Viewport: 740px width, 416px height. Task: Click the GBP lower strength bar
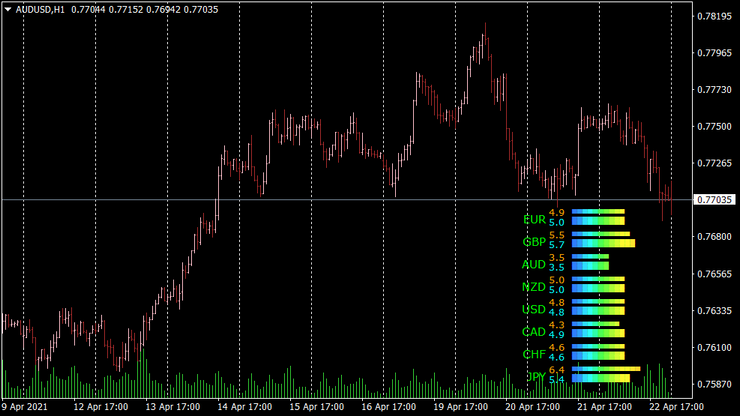click(603, 244)
